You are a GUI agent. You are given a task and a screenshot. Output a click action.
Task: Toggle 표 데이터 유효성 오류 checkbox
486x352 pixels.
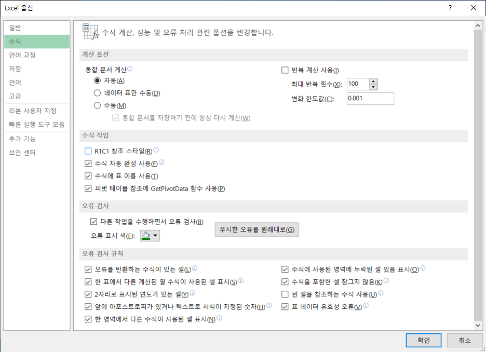pos(285,307)
